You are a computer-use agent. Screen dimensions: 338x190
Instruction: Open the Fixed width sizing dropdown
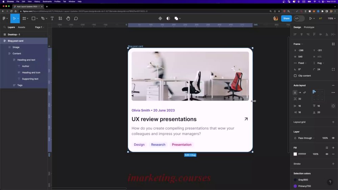pyautogui.click(x=302, y=63)
